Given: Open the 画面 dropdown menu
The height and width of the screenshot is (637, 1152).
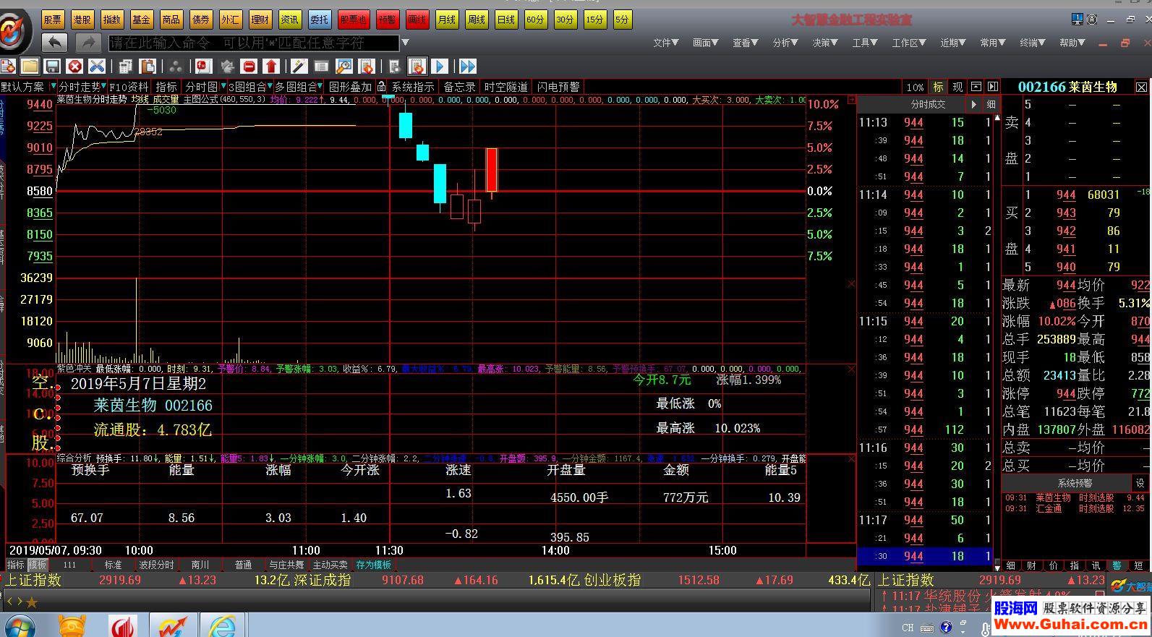Looking at the screenshot, I should (x=706, y=43).
